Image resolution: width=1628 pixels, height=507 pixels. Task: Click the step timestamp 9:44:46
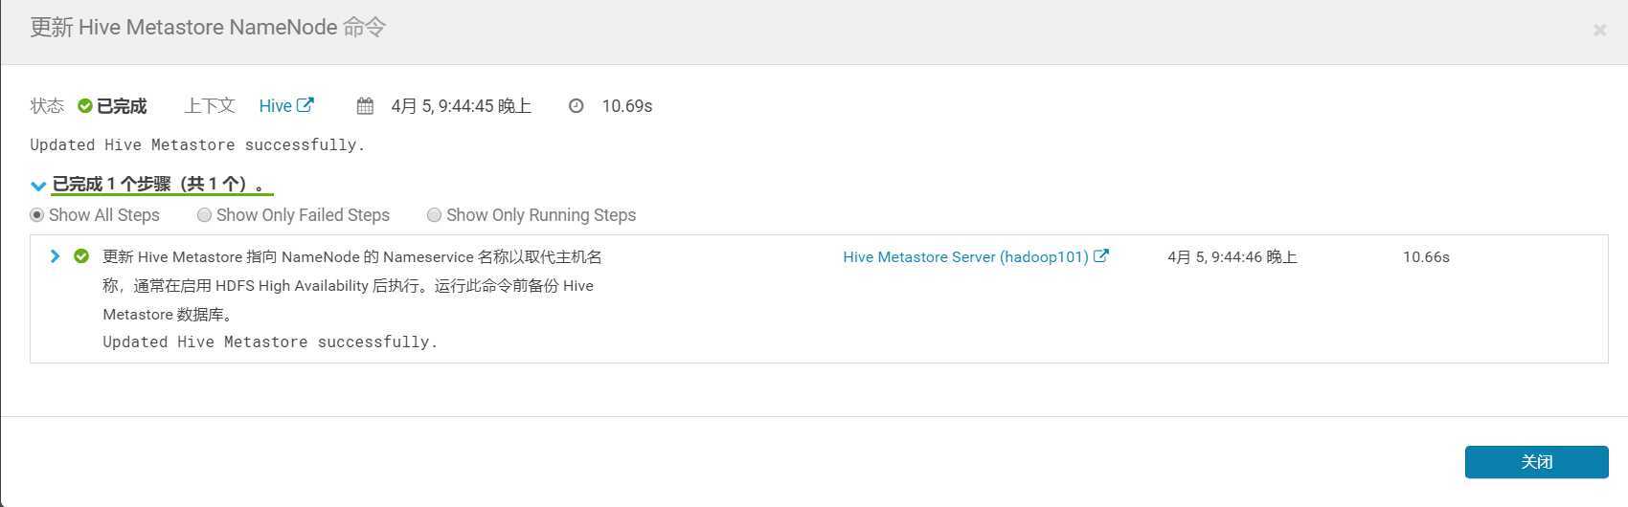(x=1232, y=257)
